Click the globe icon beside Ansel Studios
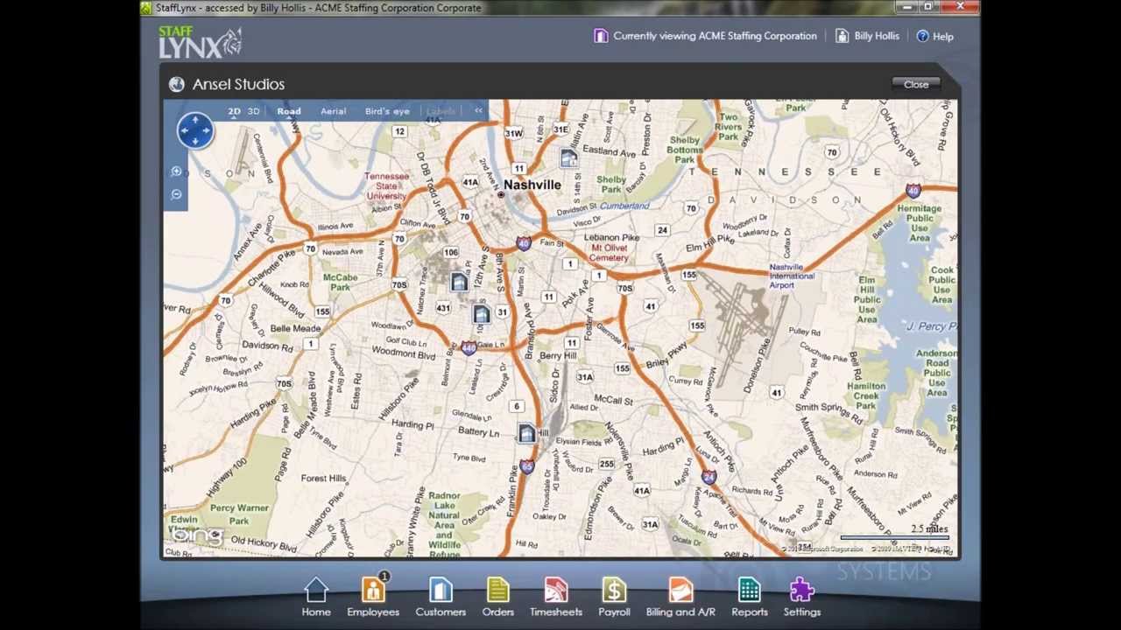 pos(177,84)
